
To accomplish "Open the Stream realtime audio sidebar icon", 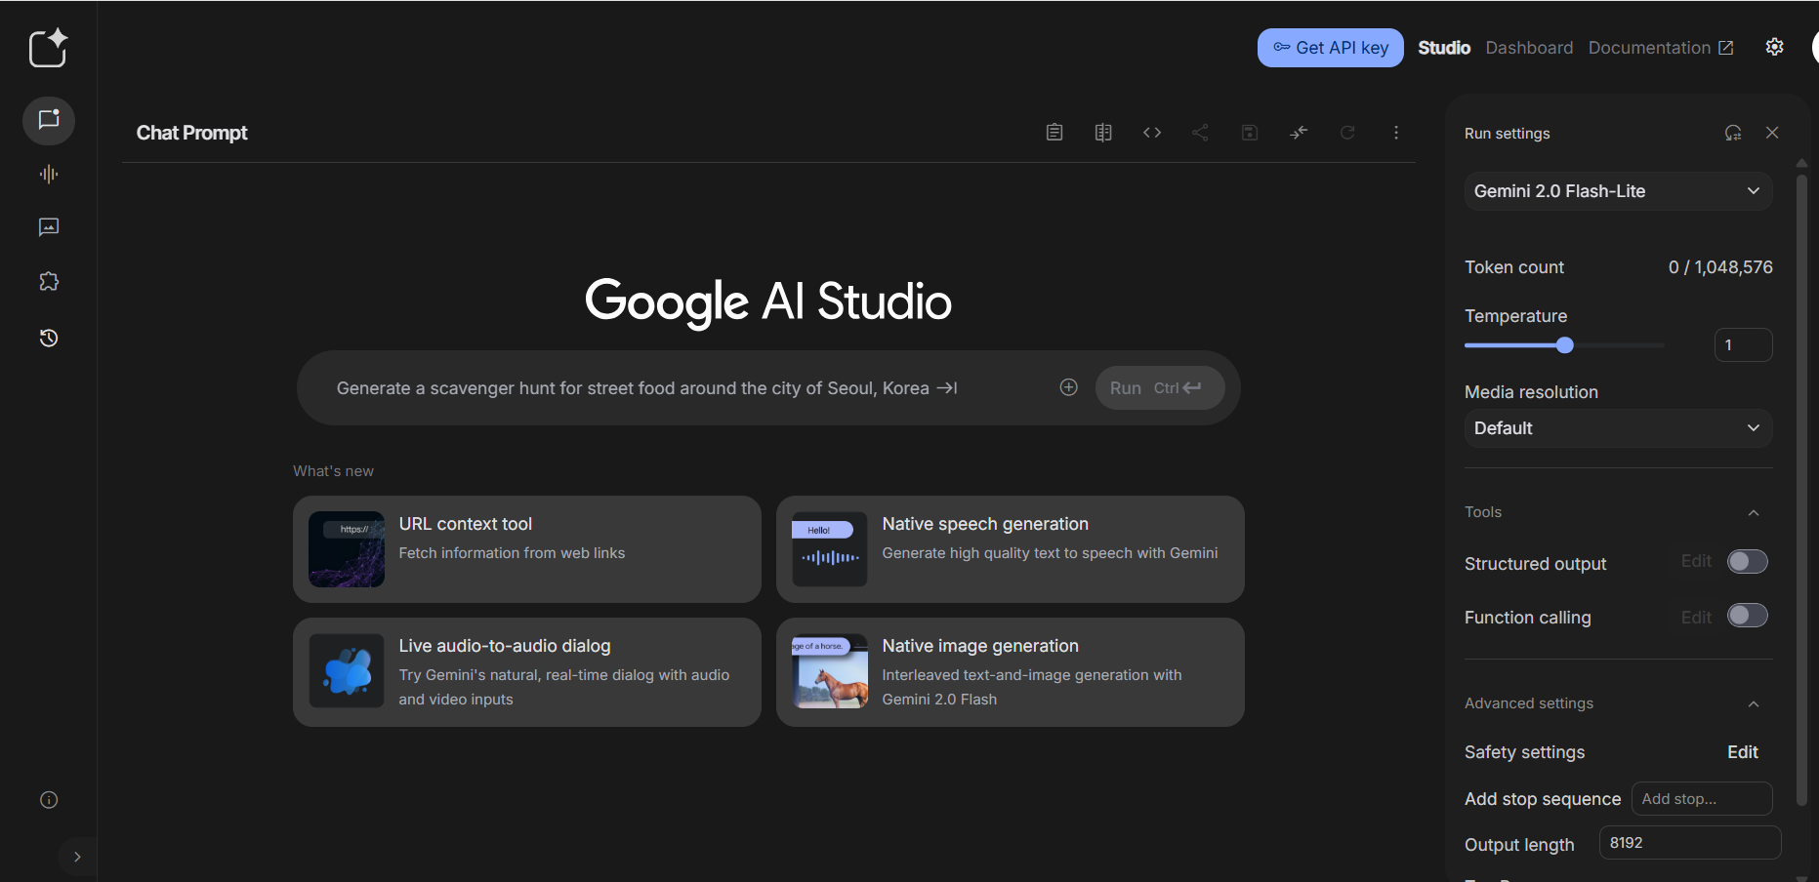I will click(49, 175).
